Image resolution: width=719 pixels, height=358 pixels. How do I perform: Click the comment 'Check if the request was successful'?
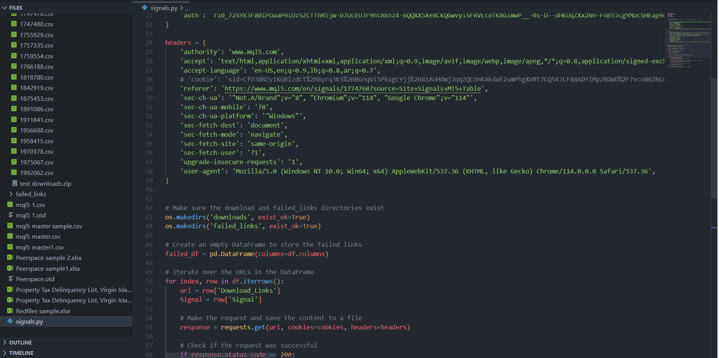click(249, 345)
